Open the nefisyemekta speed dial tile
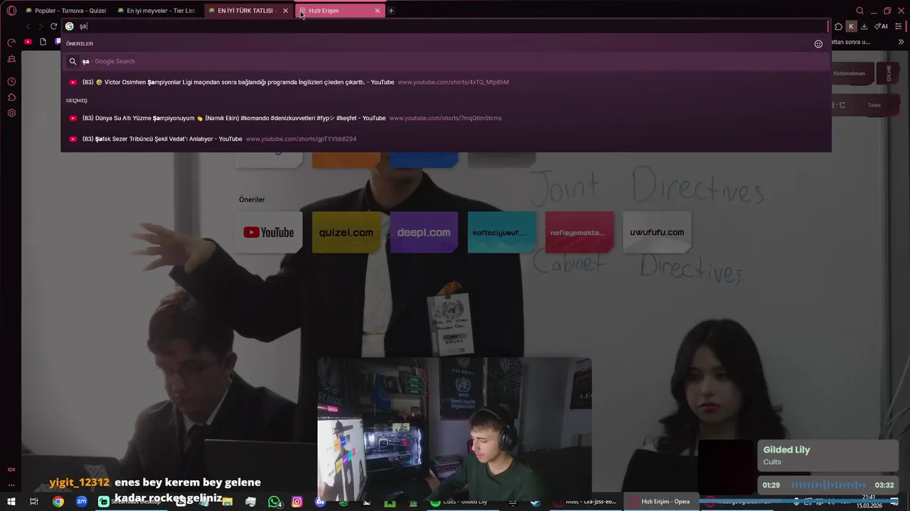The image size is (910, 511). (x=579, y=232)
